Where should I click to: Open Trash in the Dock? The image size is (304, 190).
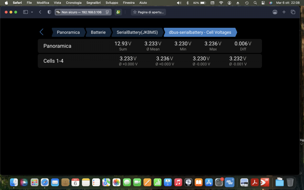pyautogui.click(x=290, y=182)
